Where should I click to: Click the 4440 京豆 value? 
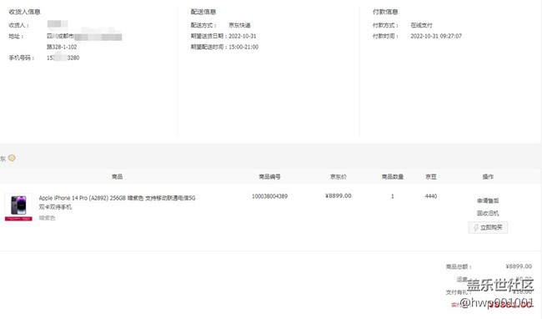(x=431, y=196)
